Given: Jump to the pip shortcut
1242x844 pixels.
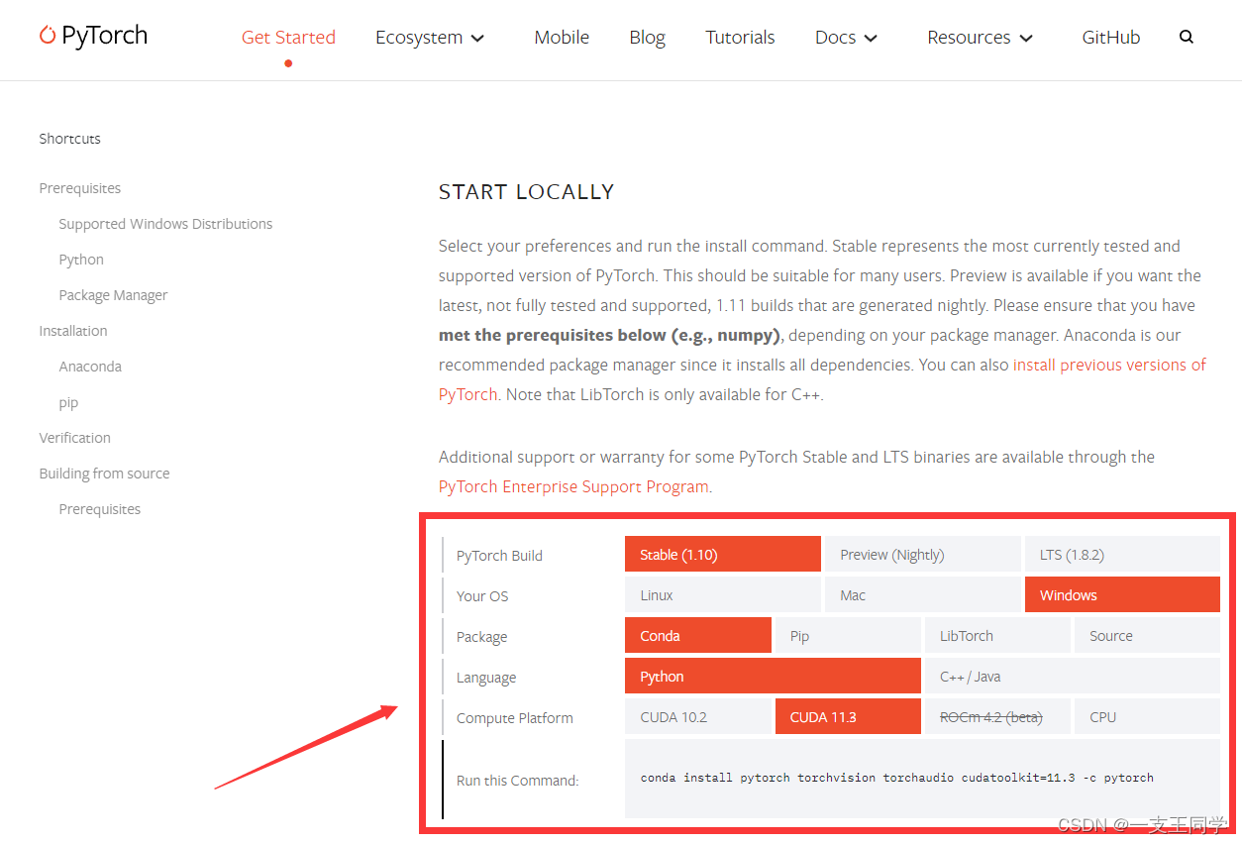Looking at the screenshot, I should tap(68, 403).
